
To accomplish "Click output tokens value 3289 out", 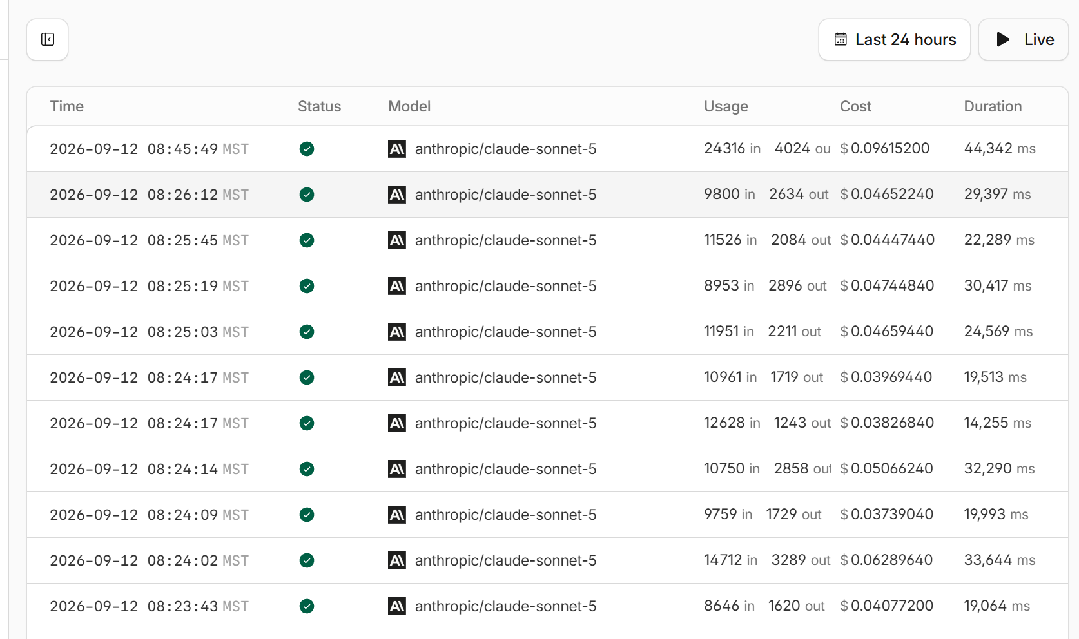I will pyautogui.click(x=801, y=560).
